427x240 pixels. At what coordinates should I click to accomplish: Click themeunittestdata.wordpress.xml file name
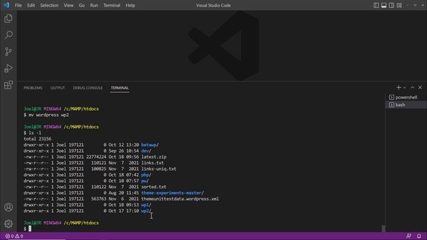tap(179, 199)
